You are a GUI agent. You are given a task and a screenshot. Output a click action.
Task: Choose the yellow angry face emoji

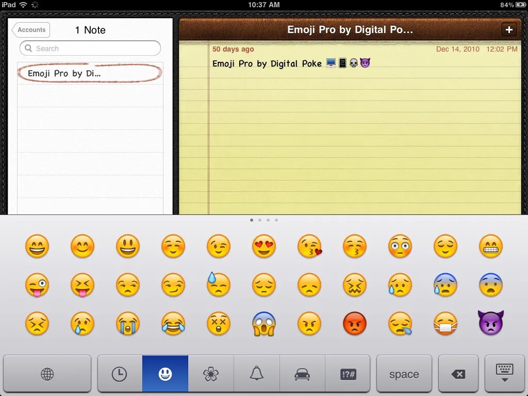click(x=309, y=324)
